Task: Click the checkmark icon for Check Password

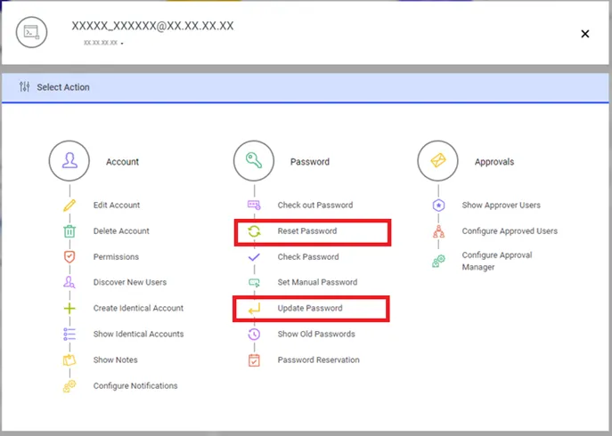Action: 254,257
